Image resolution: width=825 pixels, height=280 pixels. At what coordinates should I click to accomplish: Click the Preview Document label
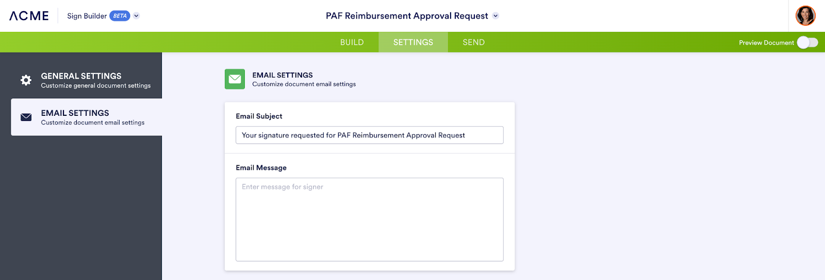point(766,43)
